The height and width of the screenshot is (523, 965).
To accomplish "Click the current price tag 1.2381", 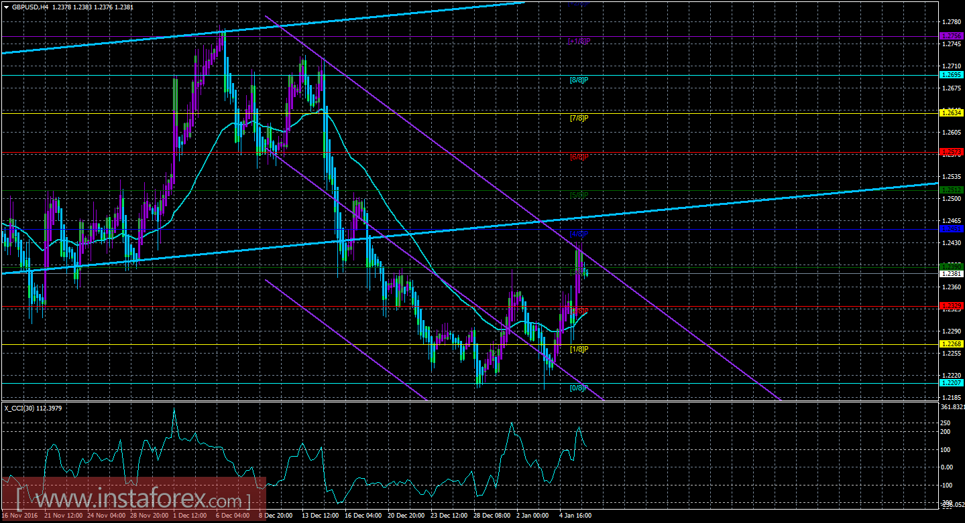I will click(x=952, y=273).
